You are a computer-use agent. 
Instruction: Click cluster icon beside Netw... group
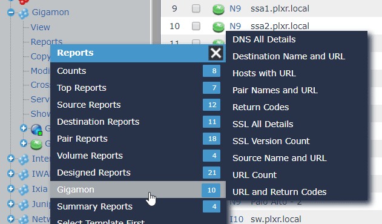tap(24, 220)
